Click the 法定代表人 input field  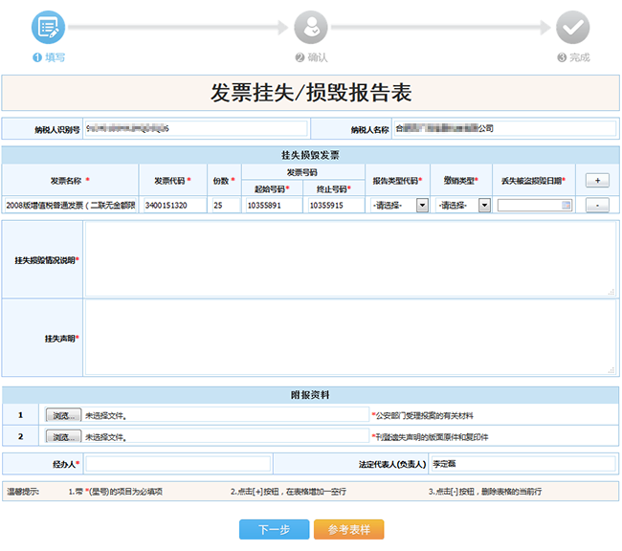click(522, 463)
